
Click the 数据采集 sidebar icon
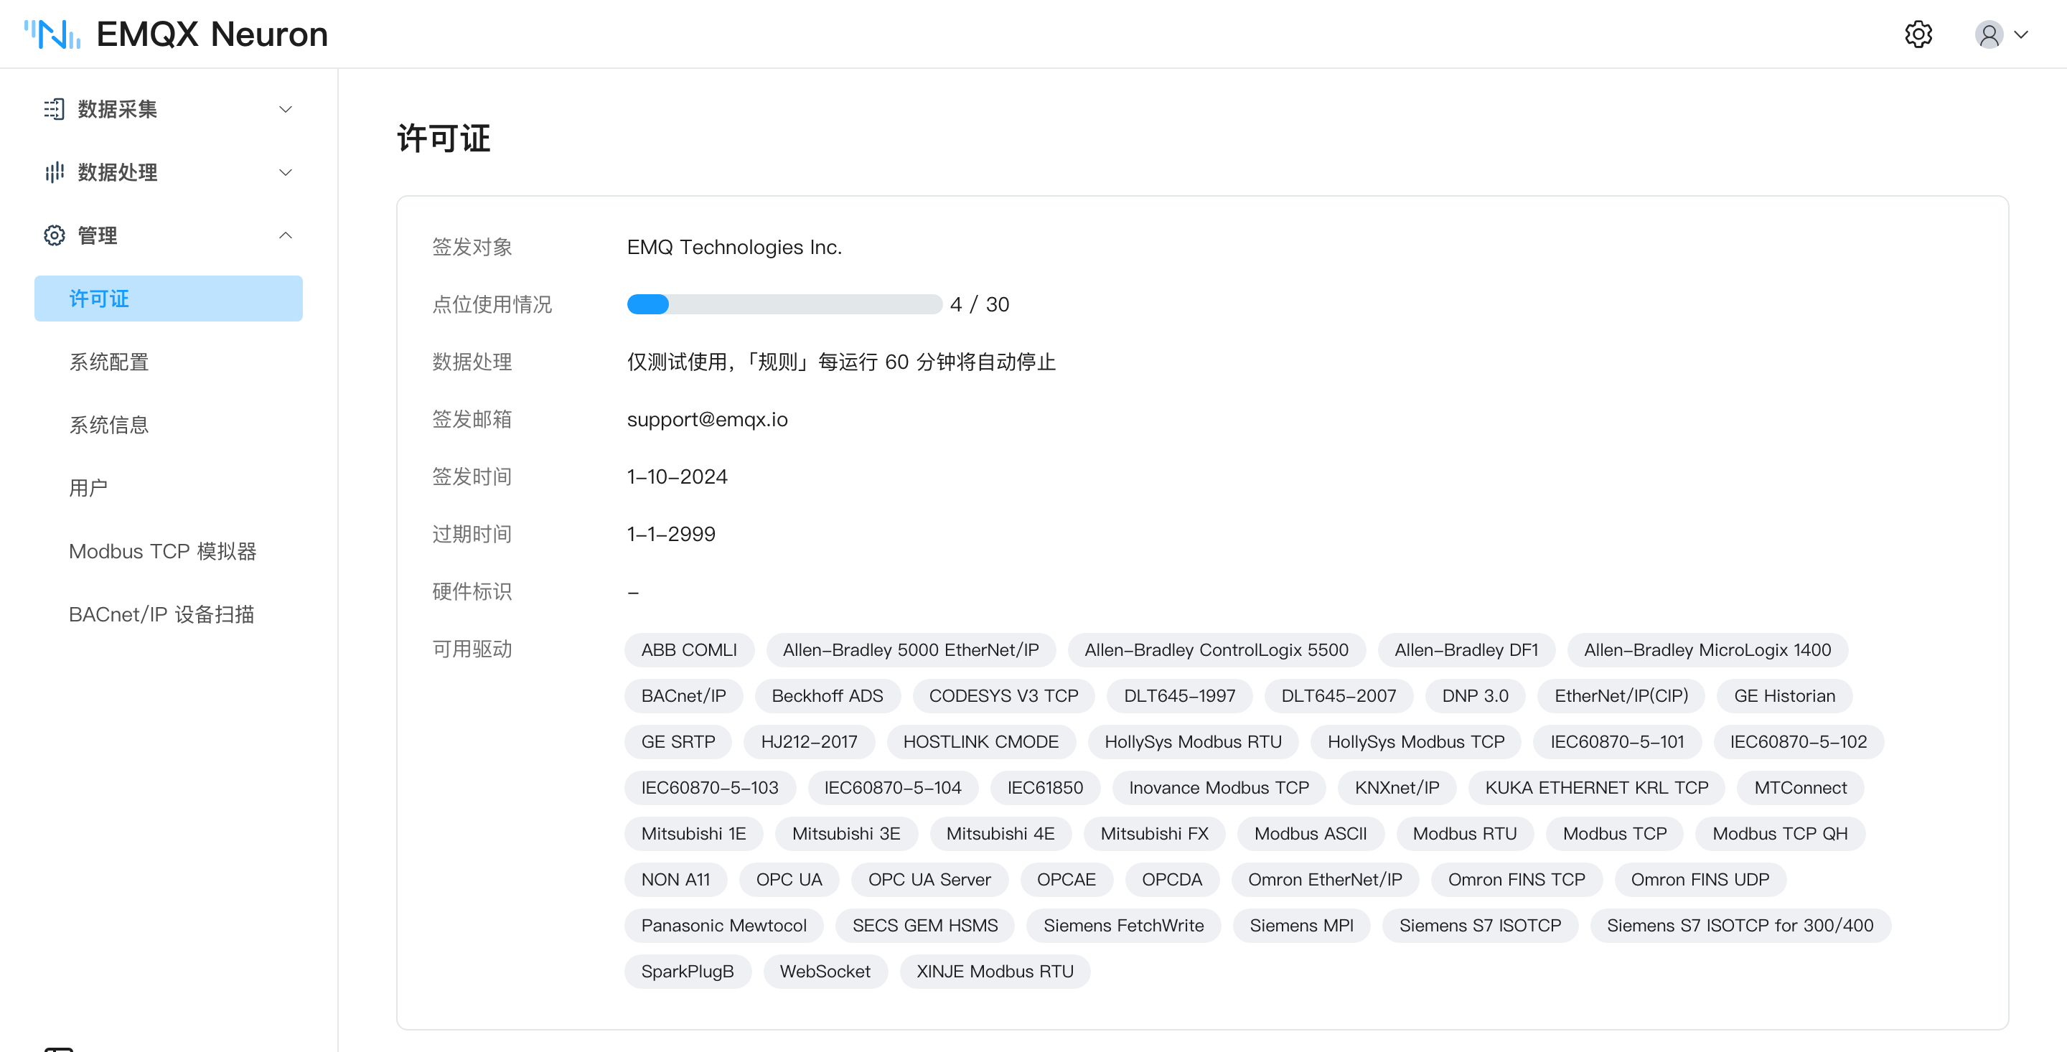coord(54,109)
